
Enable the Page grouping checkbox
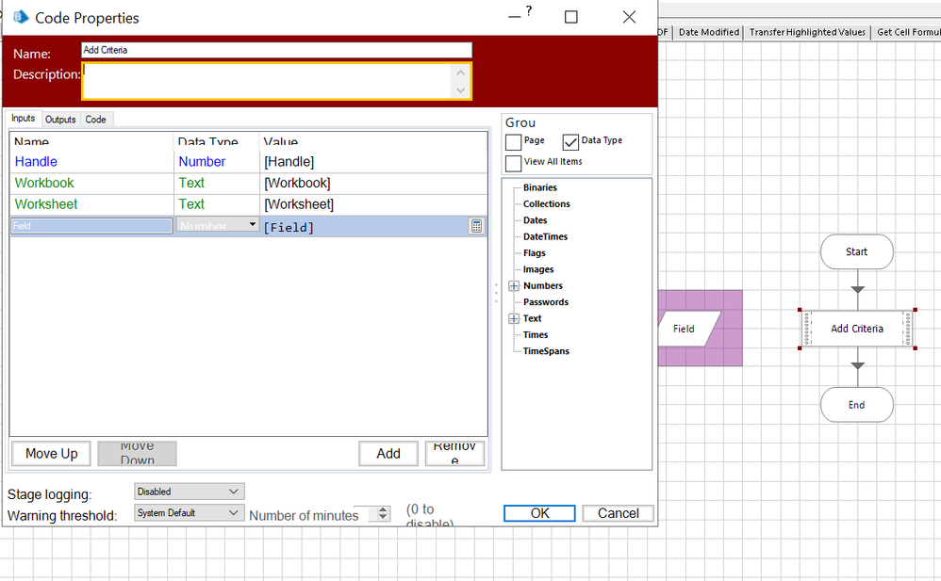point(513,142)
